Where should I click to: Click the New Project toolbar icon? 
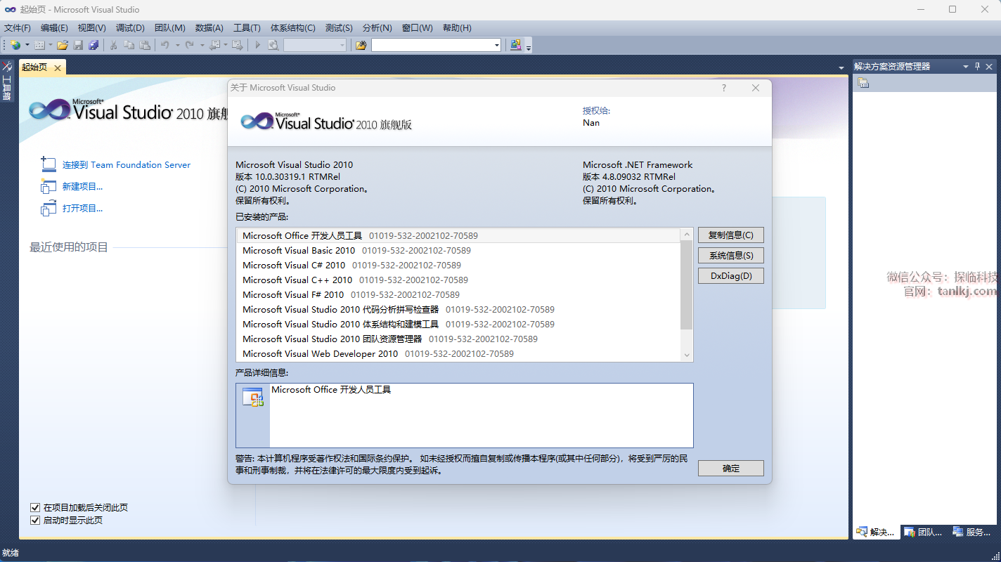coord(15,45)
